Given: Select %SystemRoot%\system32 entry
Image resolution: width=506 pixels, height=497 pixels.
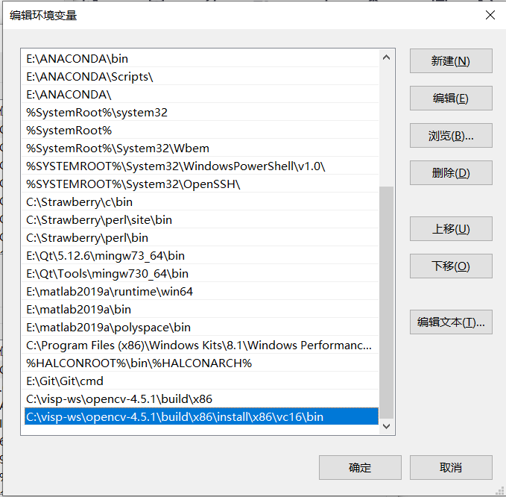Looking at the screenshot, I should tap(200, 113).
